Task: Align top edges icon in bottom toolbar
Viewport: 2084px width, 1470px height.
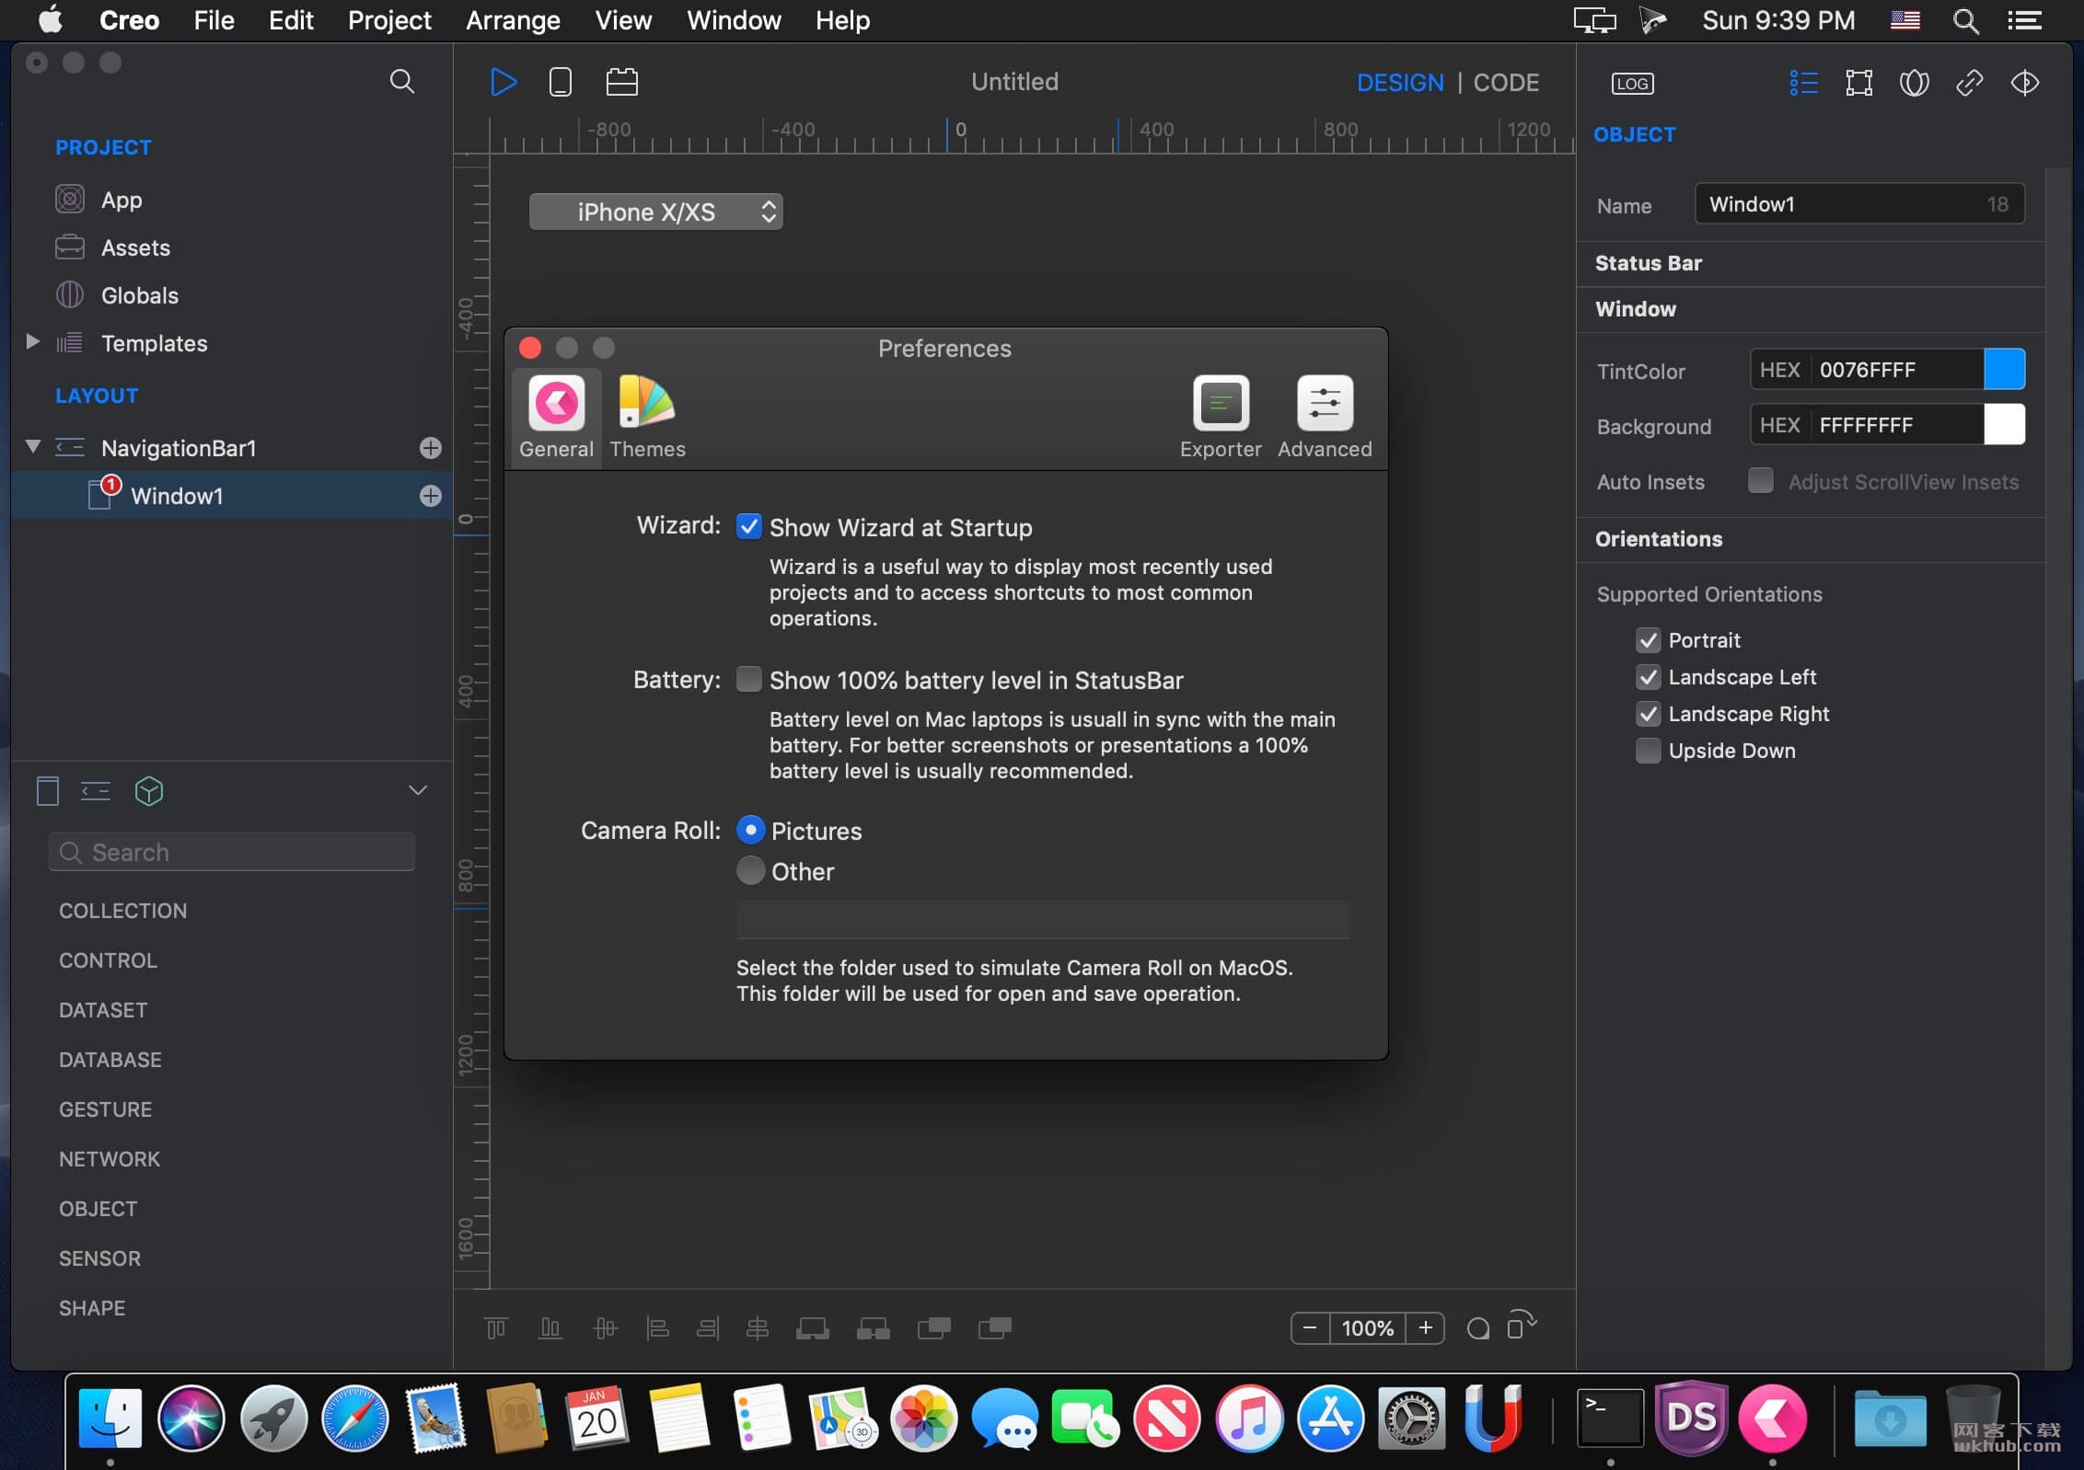Action: point(495,1327)
